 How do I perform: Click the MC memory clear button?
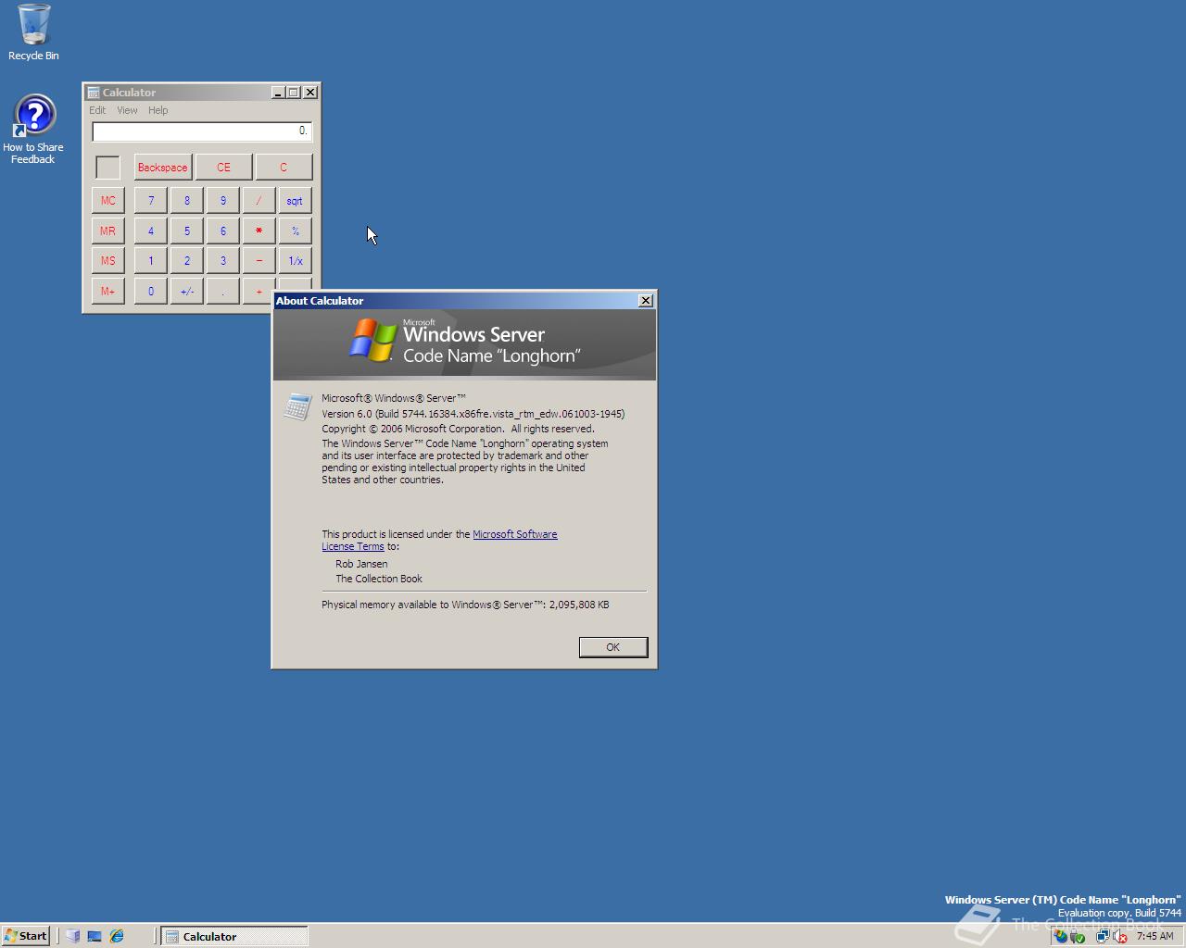click(108, 201)
